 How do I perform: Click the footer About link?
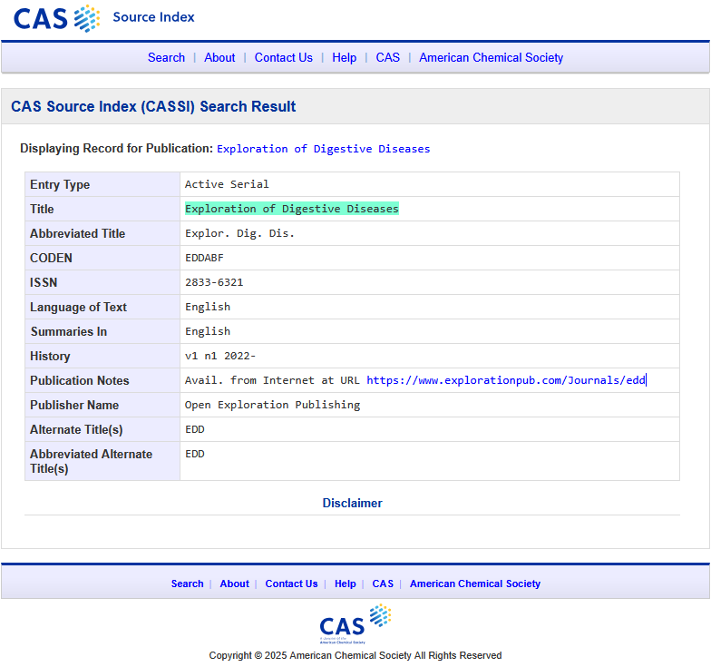pyautogui.click(x=234, y=584)
